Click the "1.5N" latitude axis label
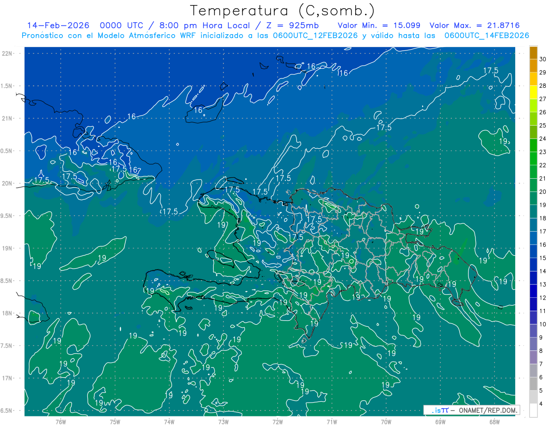The width and height of the screenshot is (555, 428). (6, 86)
